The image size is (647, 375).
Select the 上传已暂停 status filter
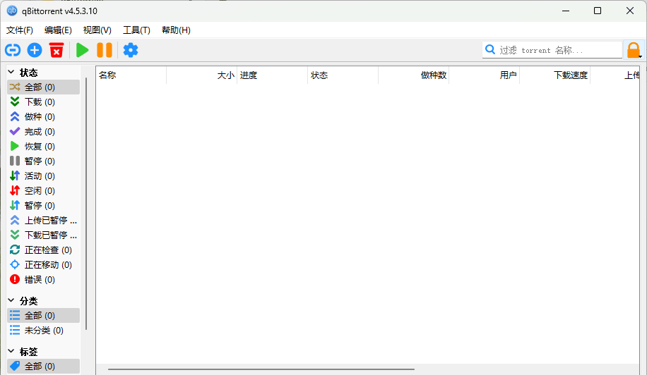coord(43,221)
